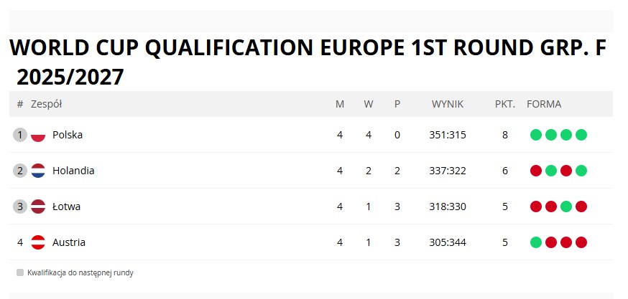
Task: Click the PKT. column header
Action: [x=505, y=104]
